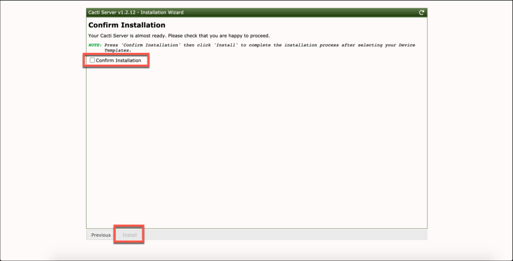Click the green 'NOTE:' label
The height and width of the screenshot is (261, 513).
[95, 45]
